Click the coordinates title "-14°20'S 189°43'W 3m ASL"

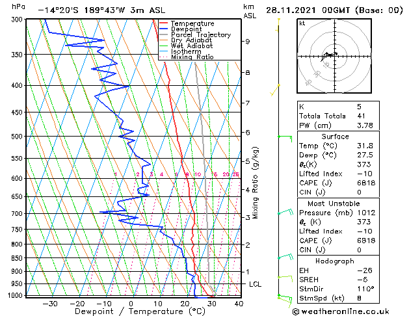[101, 10]
